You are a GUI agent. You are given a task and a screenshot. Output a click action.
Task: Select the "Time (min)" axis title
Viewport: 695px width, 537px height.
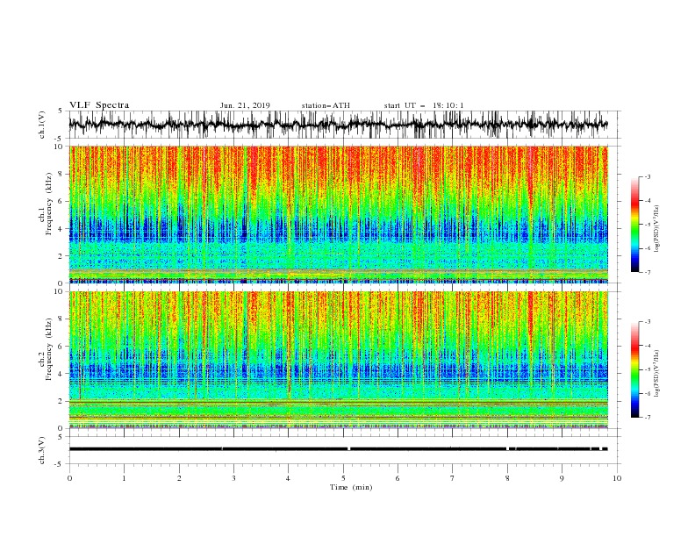(351, 487)
